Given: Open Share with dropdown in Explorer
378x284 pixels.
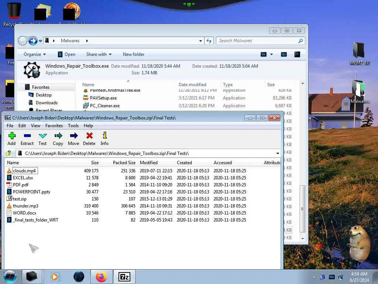Looking at the screenshot, I should click(x=99, y=54).
